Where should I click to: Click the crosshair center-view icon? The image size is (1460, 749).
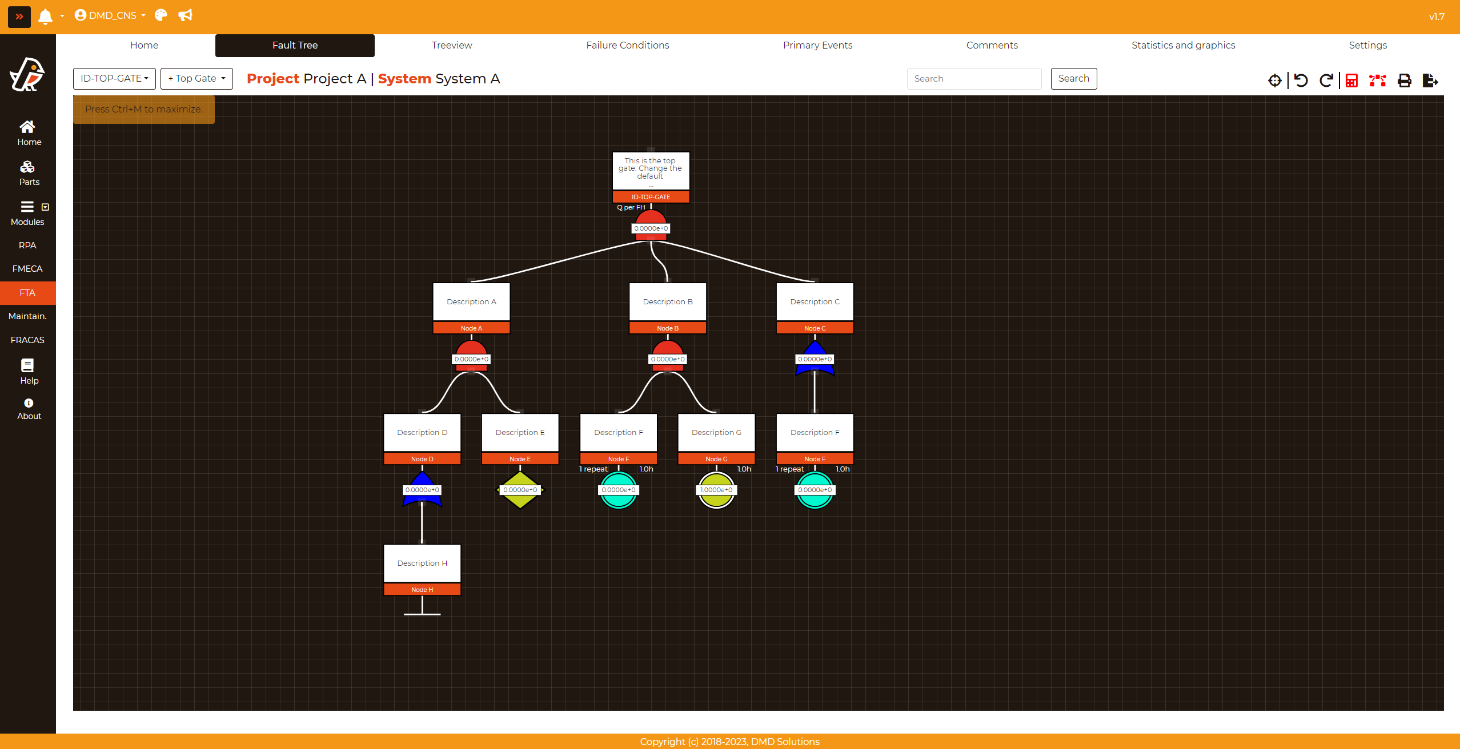[x=1274, y=80]
